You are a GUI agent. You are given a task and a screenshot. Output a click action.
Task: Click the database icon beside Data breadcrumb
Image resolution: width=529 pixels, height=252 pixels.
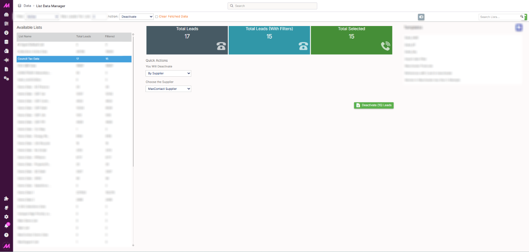point(20,6)
